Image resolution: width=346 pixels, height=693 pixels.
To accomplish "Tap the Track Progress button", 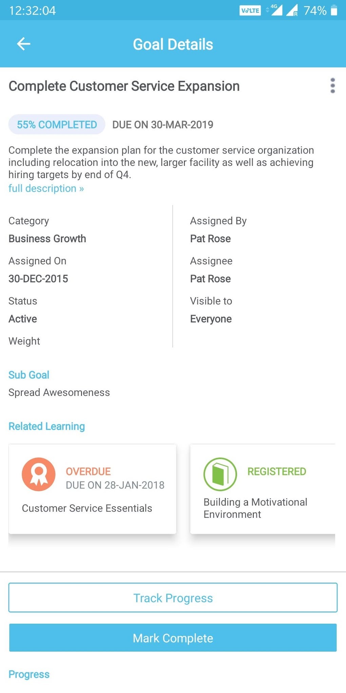I will click(173, 598).
